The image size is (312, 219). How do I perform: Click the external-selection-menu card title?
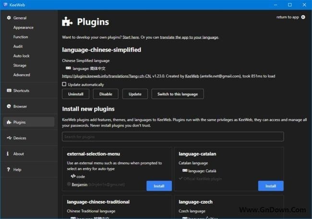coord(93,154)
